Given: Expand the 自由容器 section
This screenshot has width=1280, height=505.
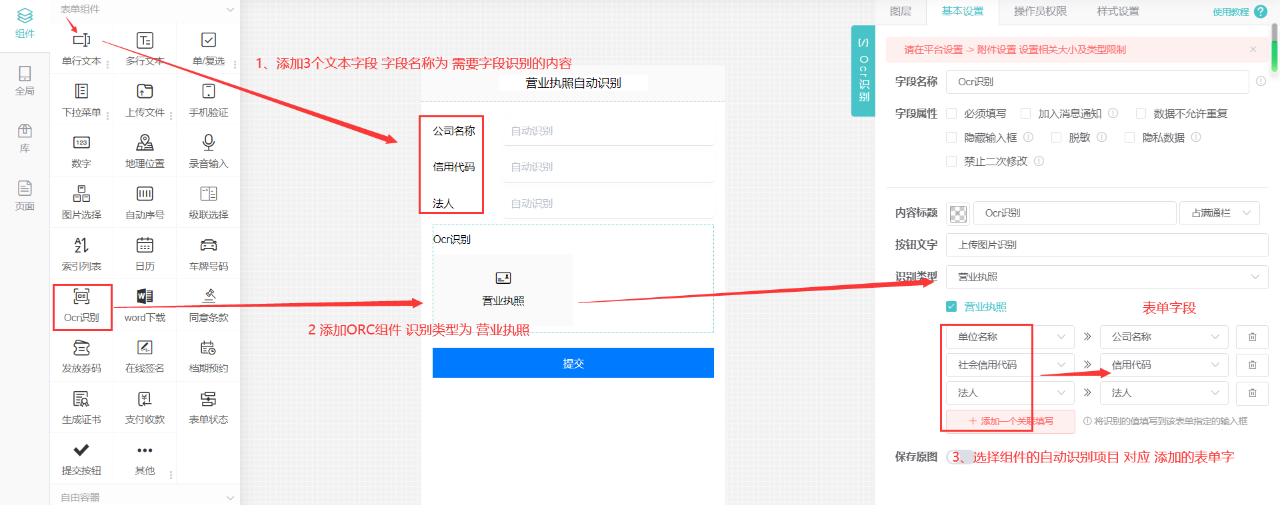Looking at the screenshot, I should click(x=230, y=498).
